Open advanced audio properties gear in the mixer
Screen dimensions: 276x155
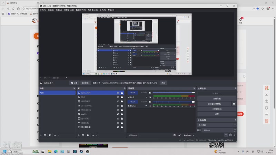[x=179, y=135]
